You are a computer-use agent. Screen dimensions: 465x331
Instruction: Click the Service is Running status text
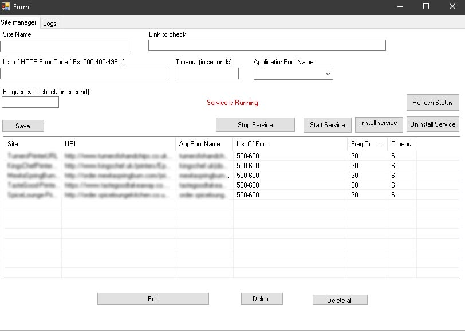[232, 103]
